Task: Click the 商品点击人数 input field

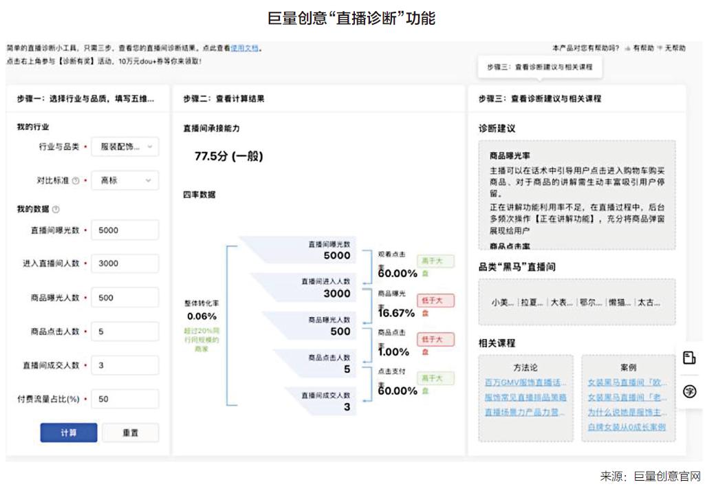Action: click(125, 331)
